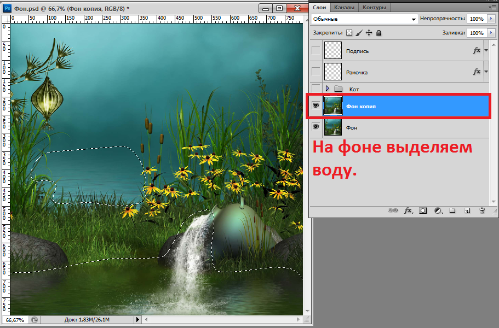Lock position move icon
This screenshot has height=328, width=499.
point(369,33)
